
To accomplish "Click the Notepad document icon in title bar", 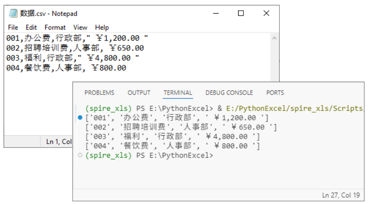I will 13,13.
